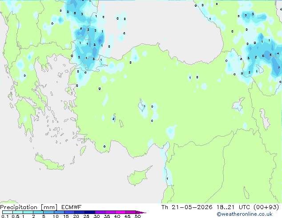Select the legend swatch between 25 and 30
The width and height of the screenshot is (282, 218).
click(x=90, y=212)
